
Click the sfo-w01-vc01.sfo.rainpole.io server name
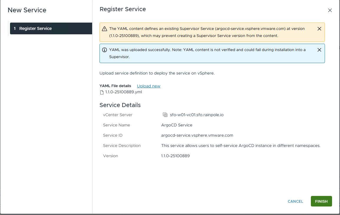click(197, 115)
